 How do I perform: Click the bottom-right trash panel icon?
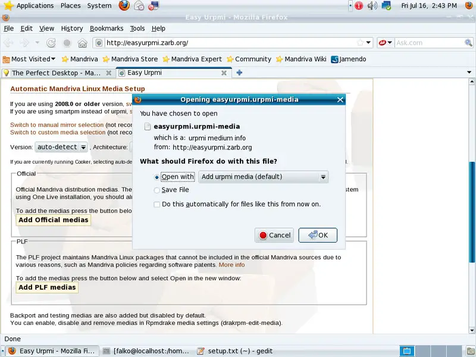[x=470, y=351]
